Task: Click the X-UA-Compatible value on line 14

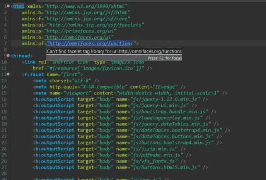Action: point(104,87)
